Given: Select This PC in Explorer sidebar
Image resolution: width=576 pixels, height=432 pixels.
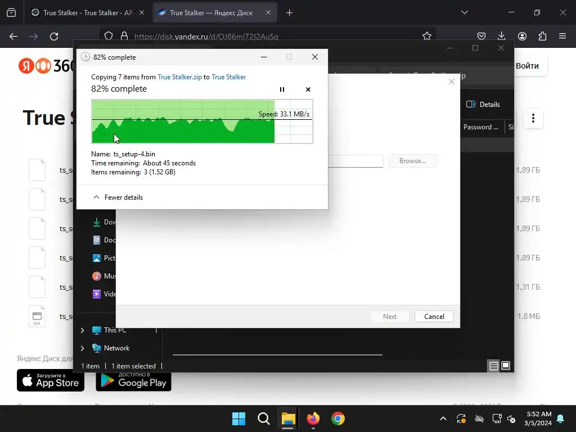Looking at the screenshot, I should [x=110, y=330].
